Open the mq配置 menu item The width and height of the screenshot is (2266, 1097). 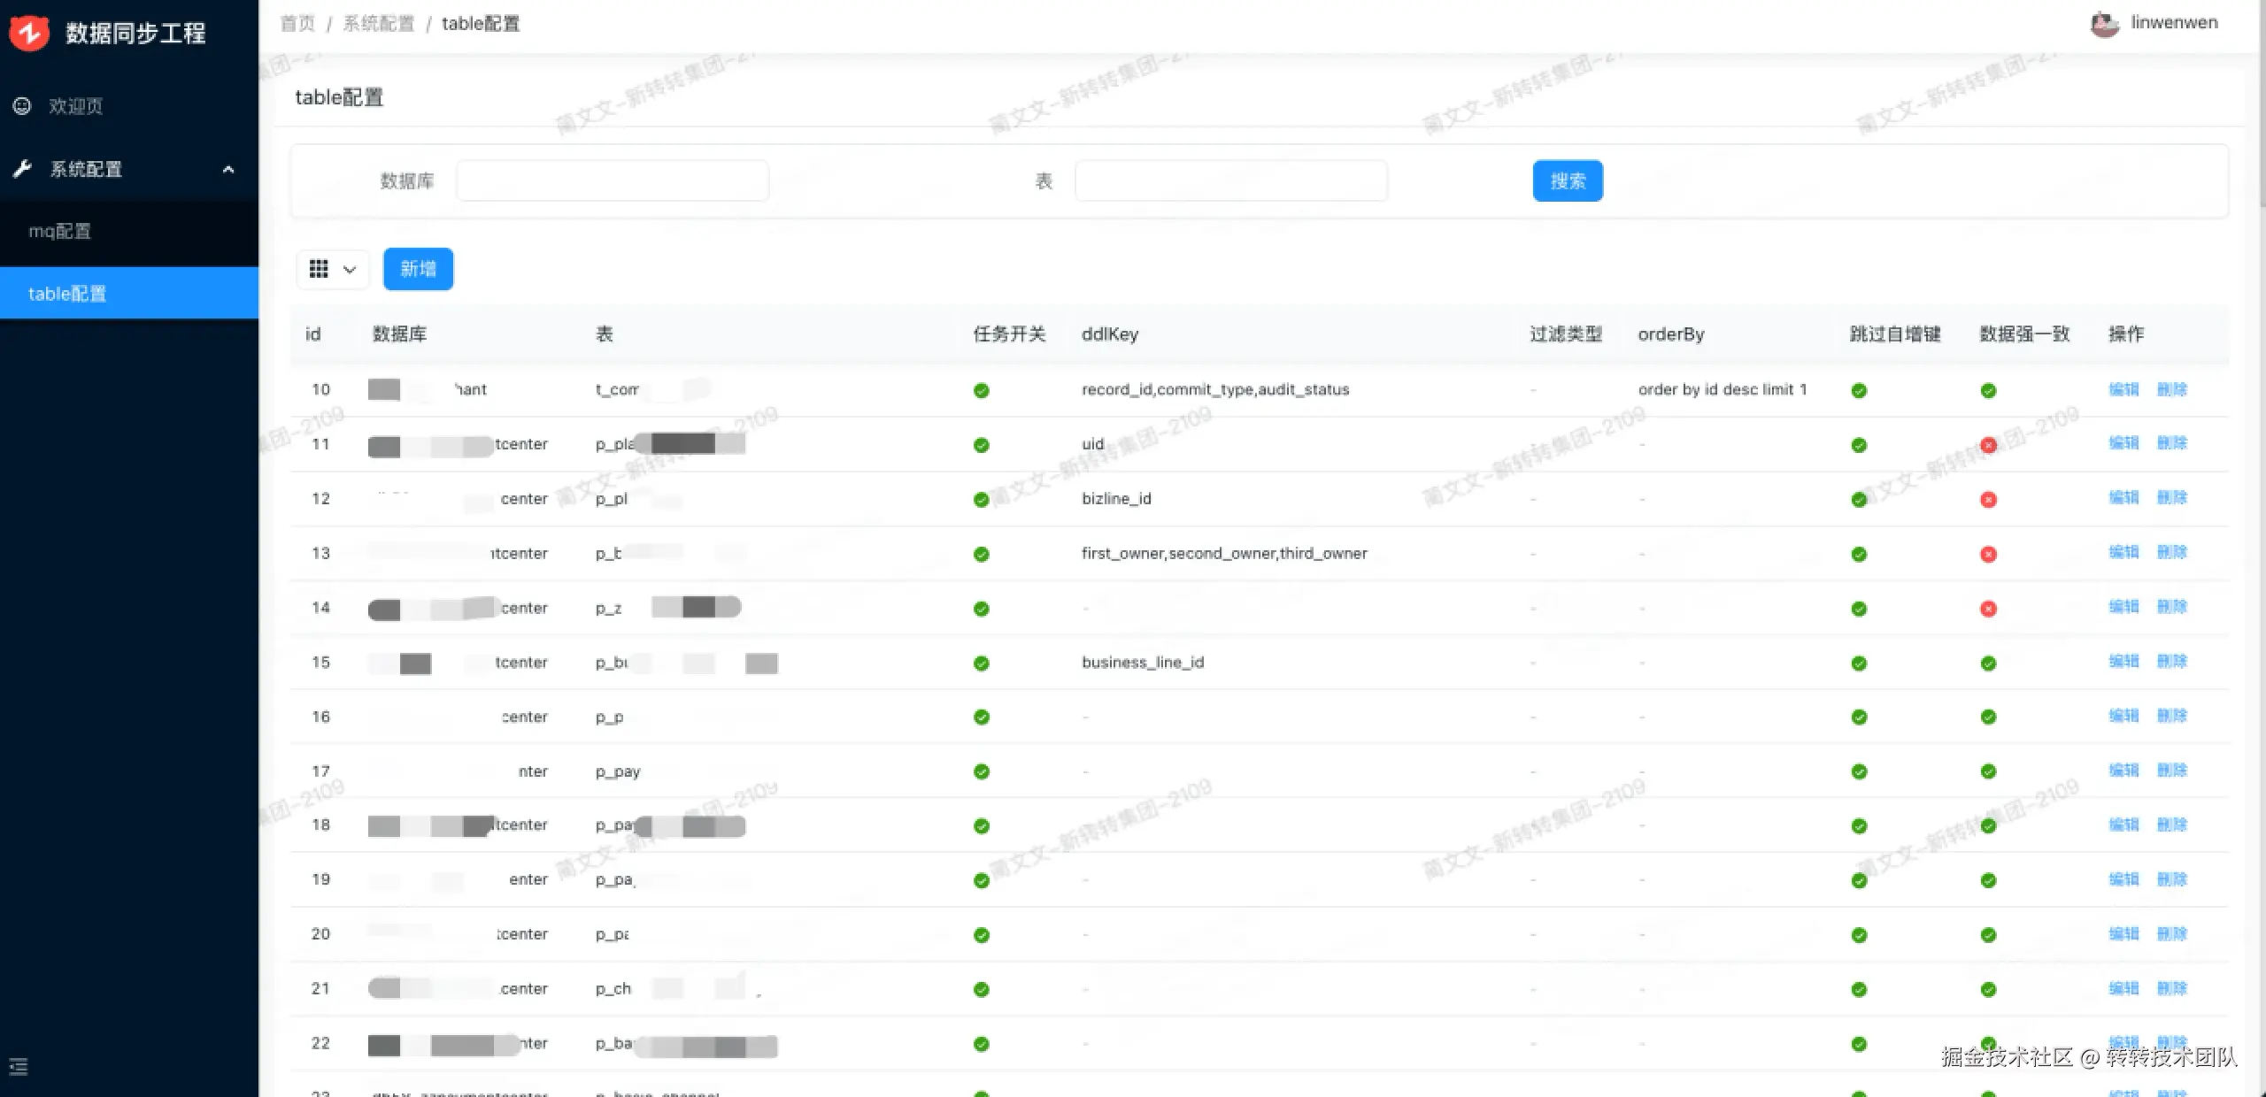[60, 231]
